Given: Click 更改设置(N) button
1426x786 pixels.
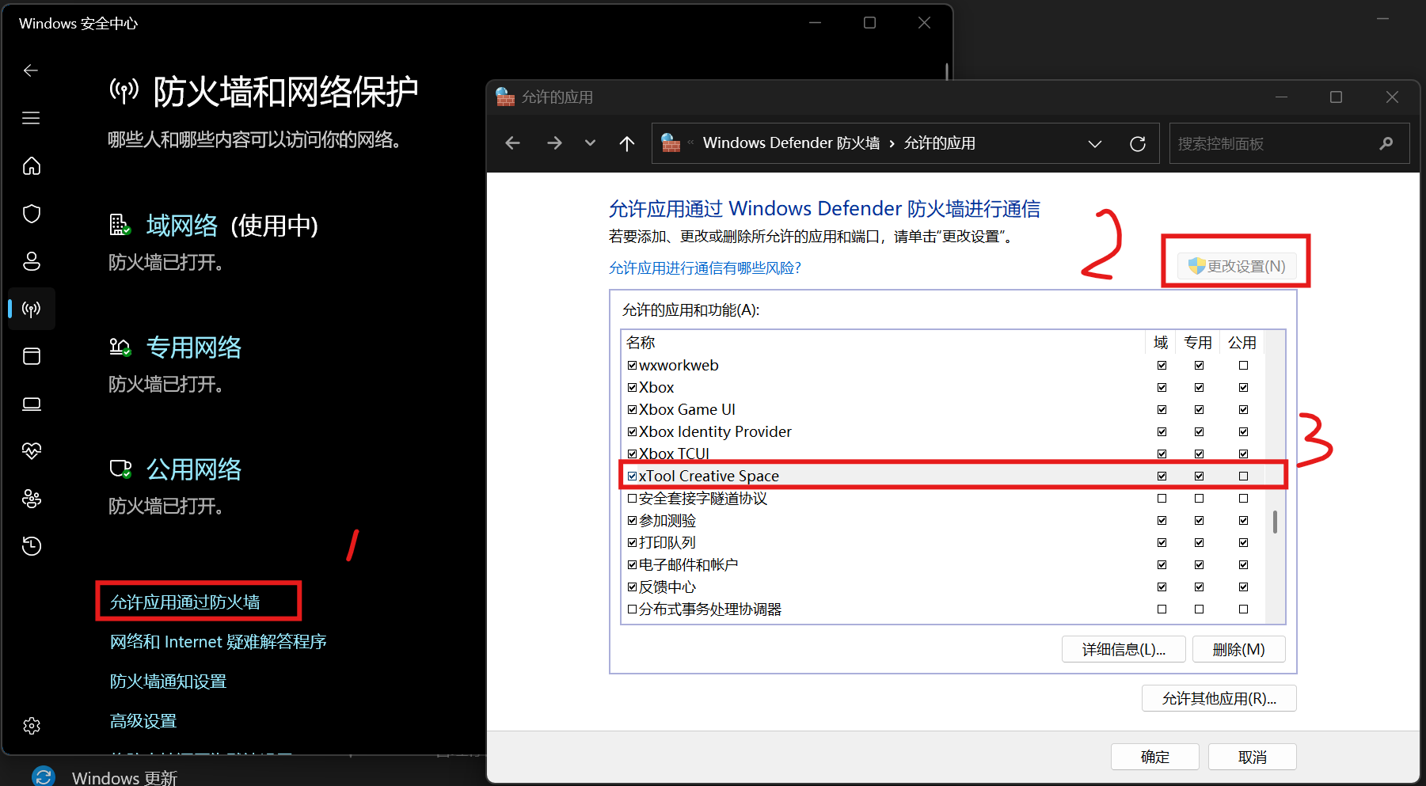Looking at the screenshot, I should (1237, 266).
